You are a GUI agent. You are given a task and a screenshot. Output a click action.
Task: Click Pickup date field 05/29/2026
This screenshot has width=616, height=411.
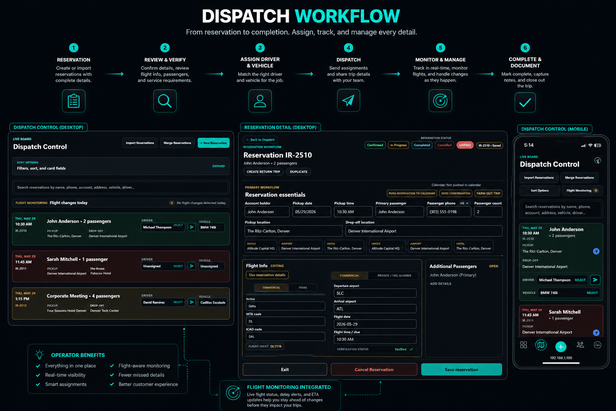point(312,212)
